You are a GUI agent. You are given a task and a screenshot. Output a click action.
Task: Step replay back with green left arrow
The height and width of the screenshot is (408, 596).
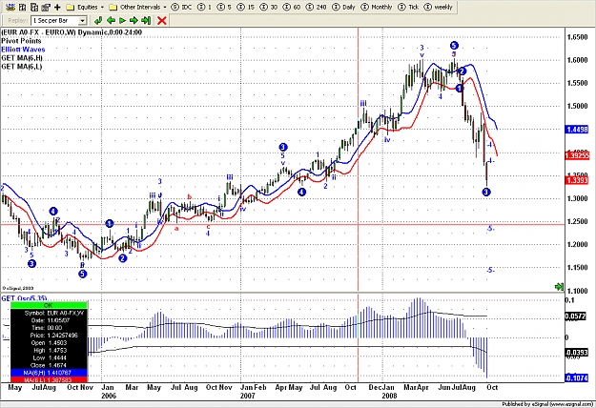111,20
